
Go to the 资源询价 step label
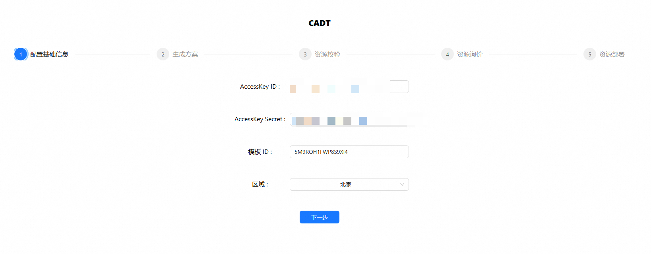(x=470, y=54)
